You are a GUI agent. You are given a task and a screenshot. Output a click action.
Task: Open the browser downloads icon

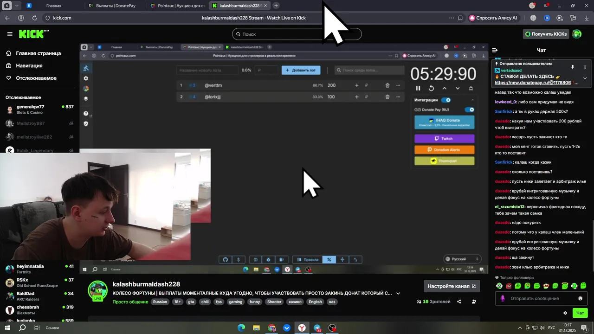click(x=586, y=18)
